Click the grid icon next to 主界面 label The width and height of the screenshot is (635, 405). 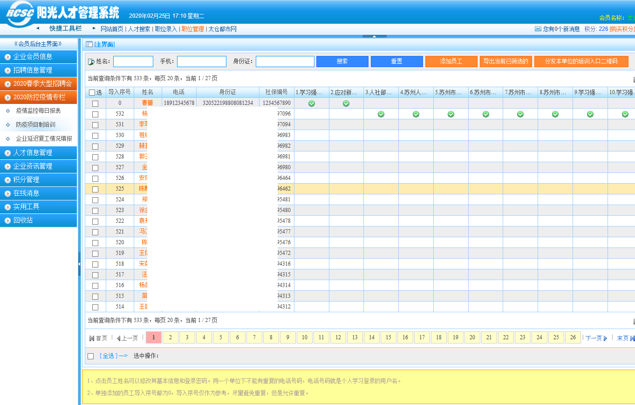tap(88, 43)
